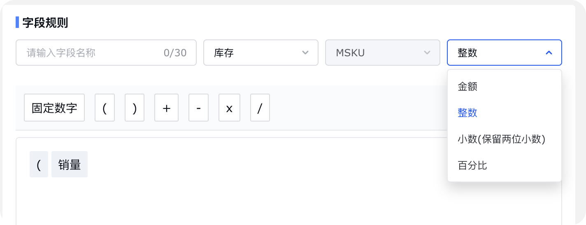586x225 pixels.
Task: Open the 库存 dropdown
Action: pos(261,53)
